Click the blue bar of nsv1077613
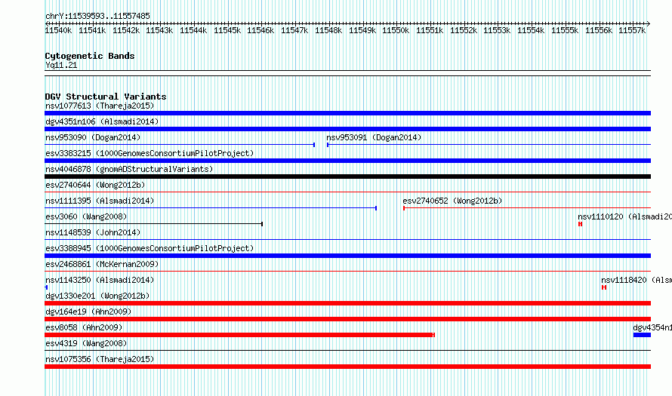 (x=347, y=113)
